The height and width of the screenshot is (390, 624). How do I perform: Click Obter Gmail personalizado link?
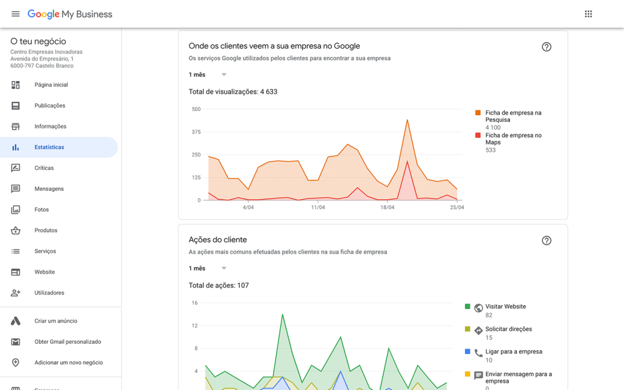(x=68, y=342)
